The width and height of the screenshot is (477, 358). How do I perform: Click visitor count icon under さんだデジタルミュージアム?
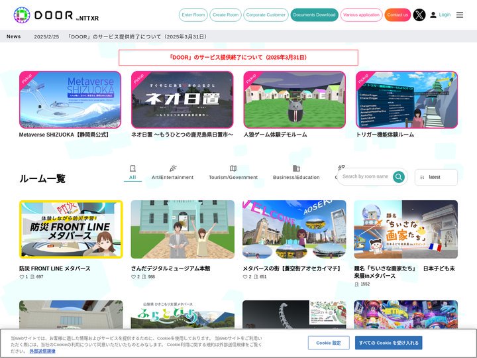144,276
